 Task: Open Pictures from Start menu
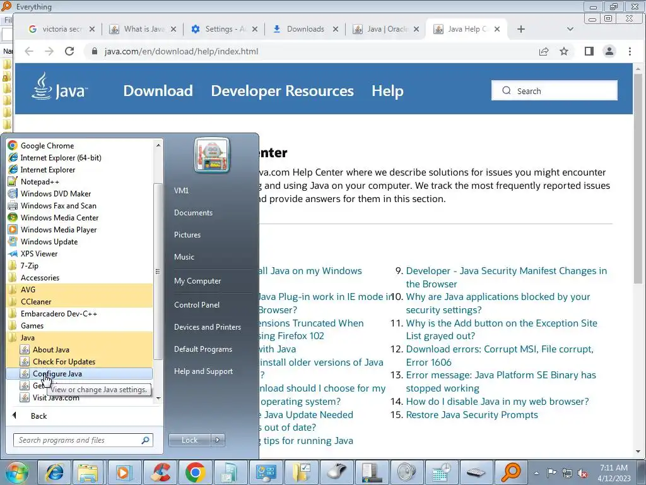coord(187,235)
